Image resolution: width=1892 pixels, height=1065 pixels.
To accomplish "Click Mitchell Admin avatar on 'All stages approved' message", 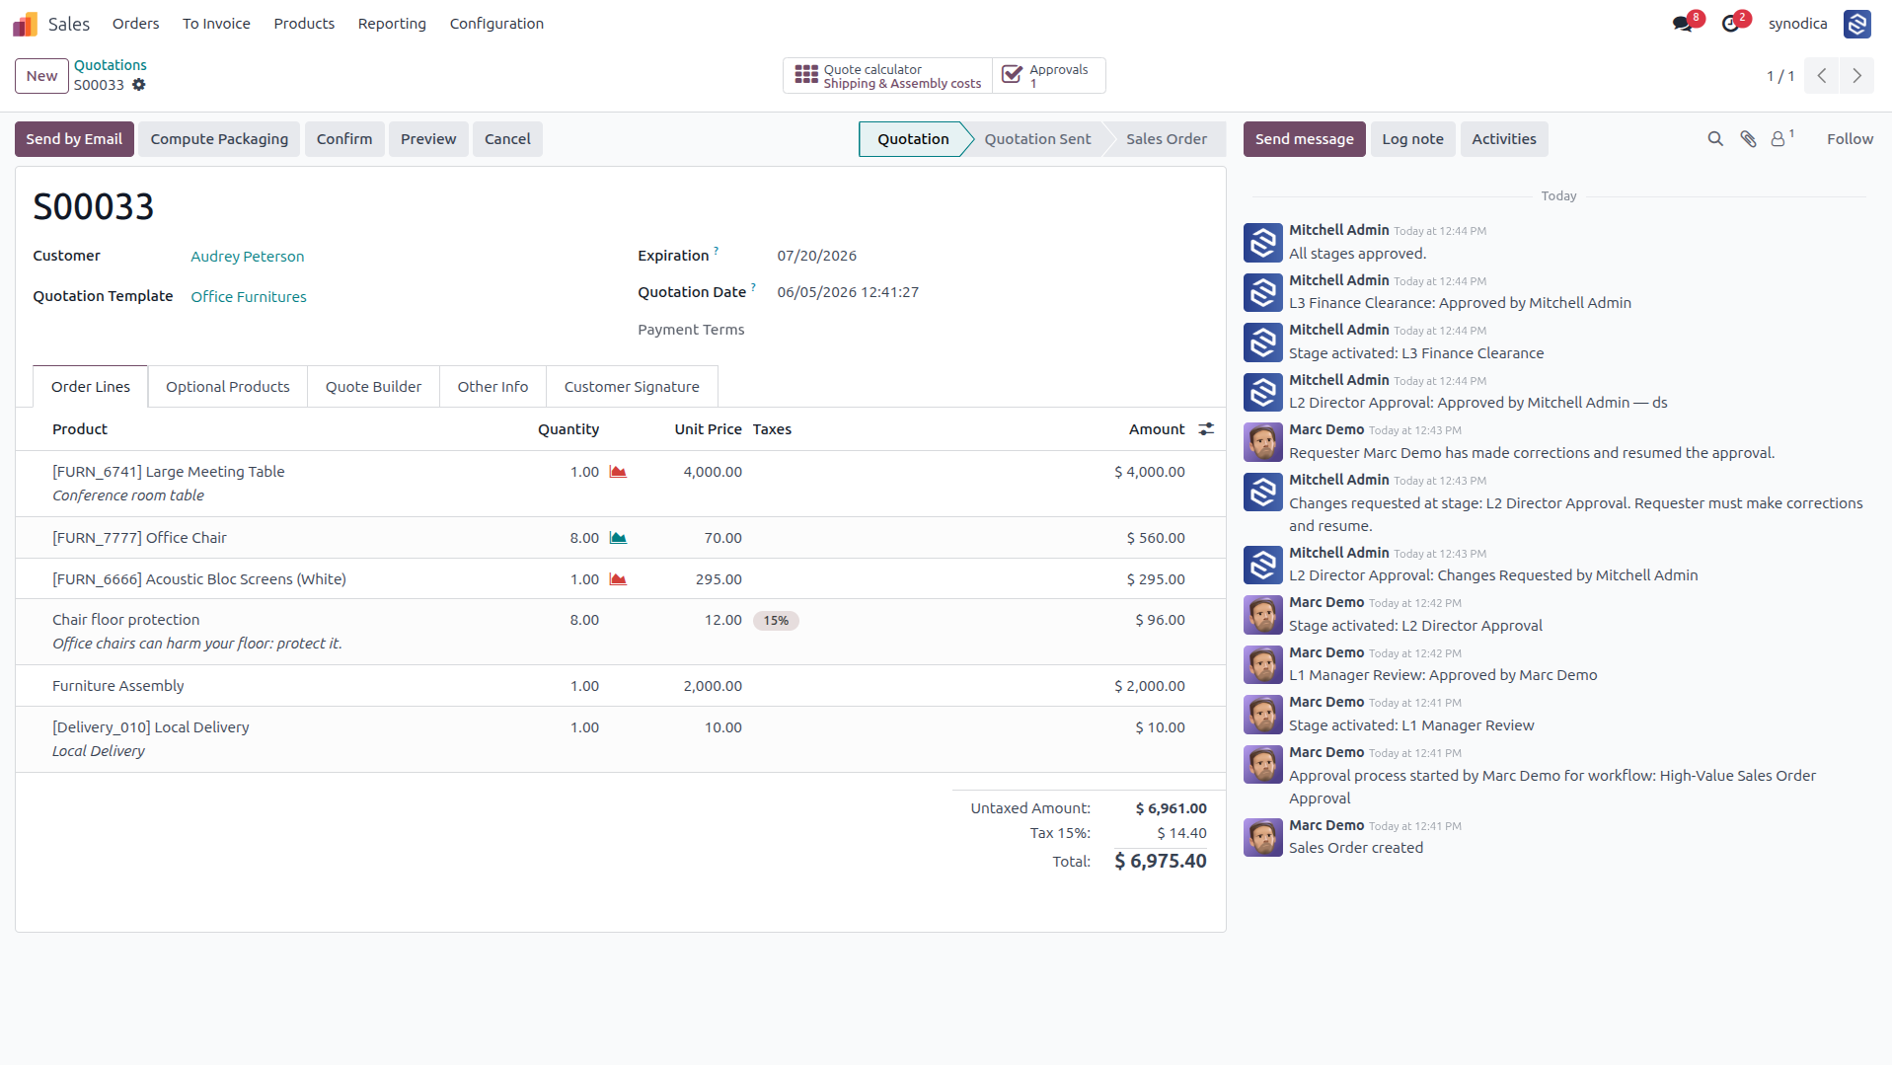I will coord(1262,243).
